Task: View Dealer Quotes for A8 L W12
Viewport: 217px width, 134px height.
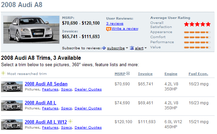Action: coord(88,128)
